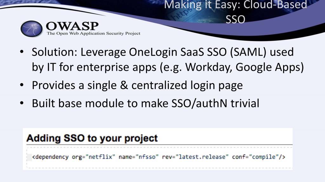
Task: Click bullet 'Built base module to make SSO/authN trivial'
Action: click(145, 103)
